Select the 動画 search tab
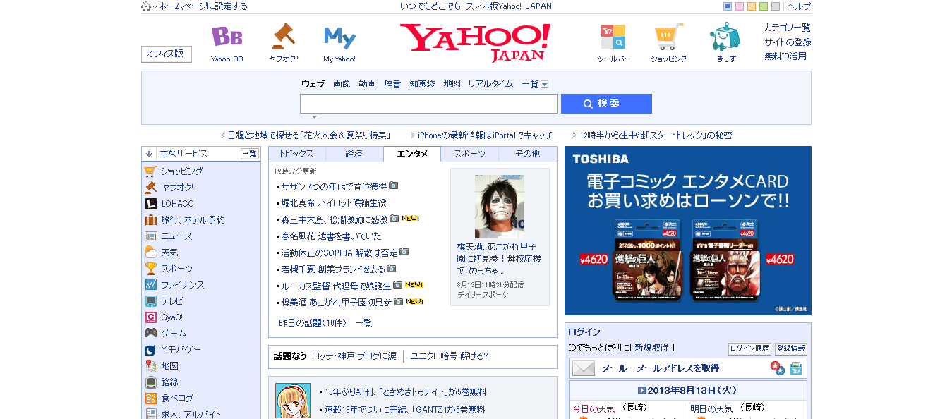Screen dimensions: 952x419 tap(367, 84)
